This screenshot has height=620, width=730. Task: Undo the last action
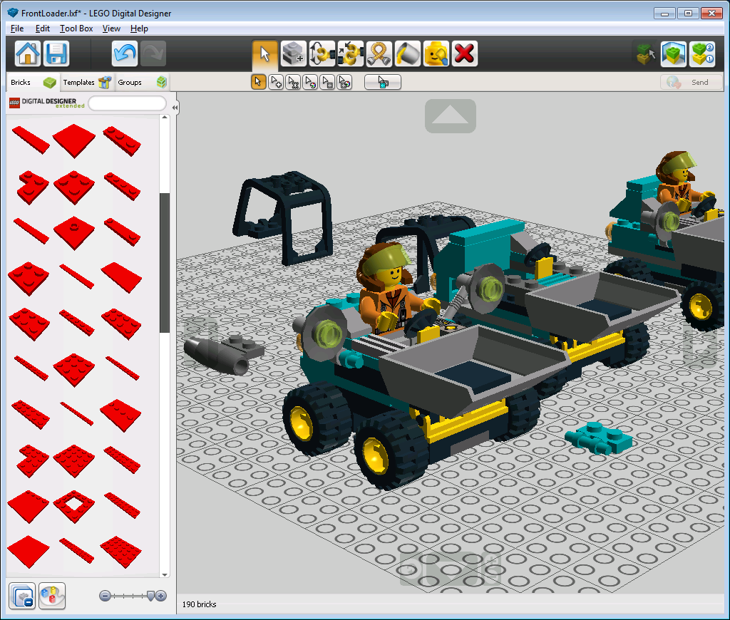click(x=125, y=53)
